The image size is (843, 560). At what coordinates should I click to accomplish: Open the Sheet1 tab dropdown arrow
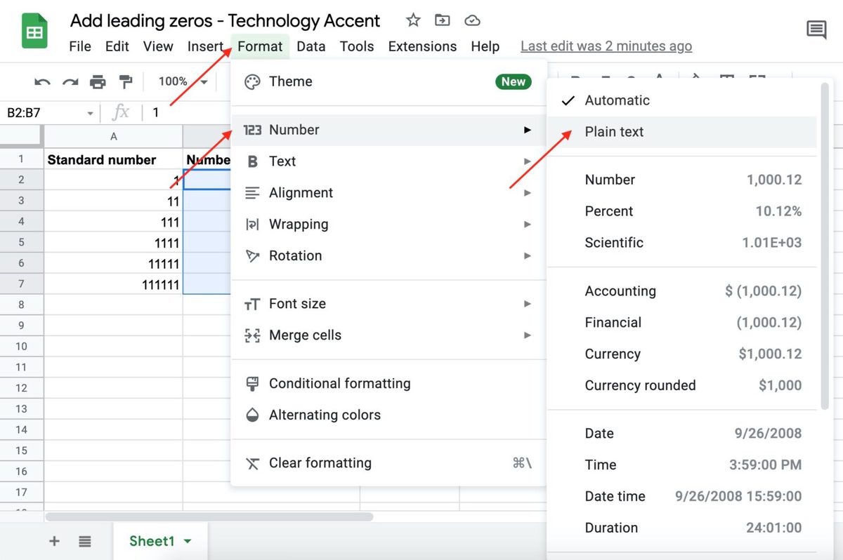click(x=188, y=541)
